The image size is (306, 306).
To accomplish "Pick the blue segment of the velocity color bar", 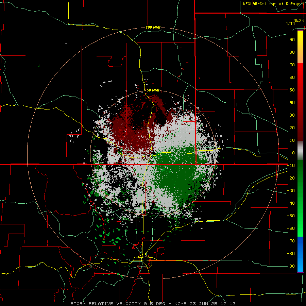I will tap(300, 254).
